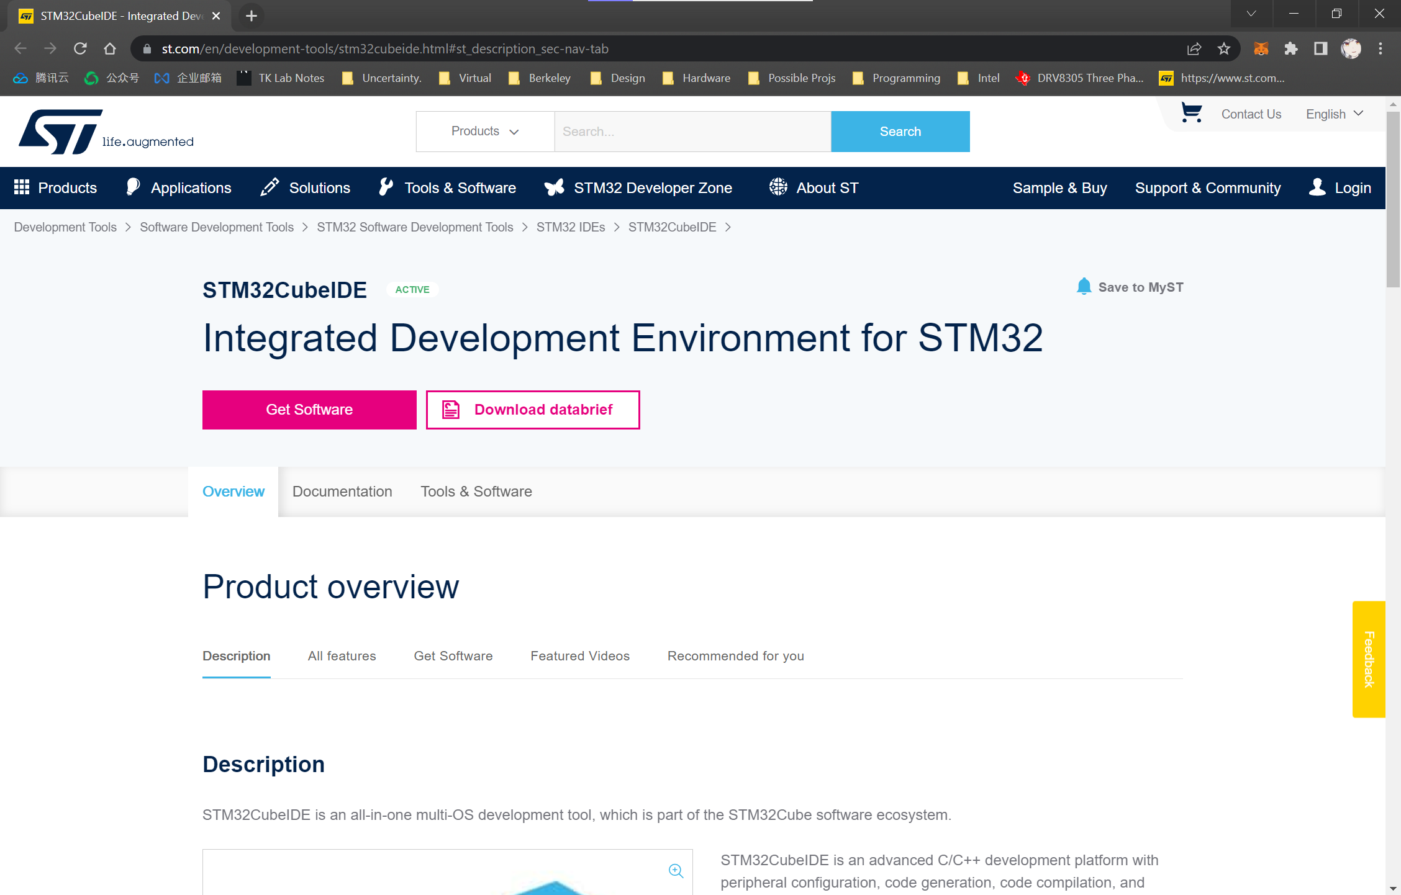Open the https://www.st.com bookmark
Viewport: 1401px width, 895px height.
coord(1222,78)
